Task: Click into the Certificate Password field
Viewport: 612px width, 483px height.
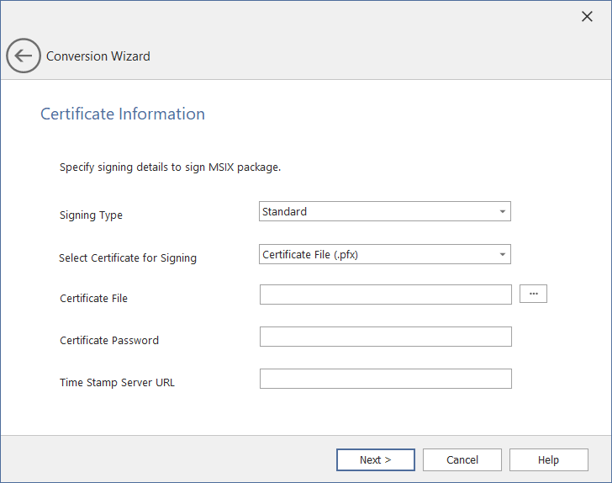Action: (385, 337)
